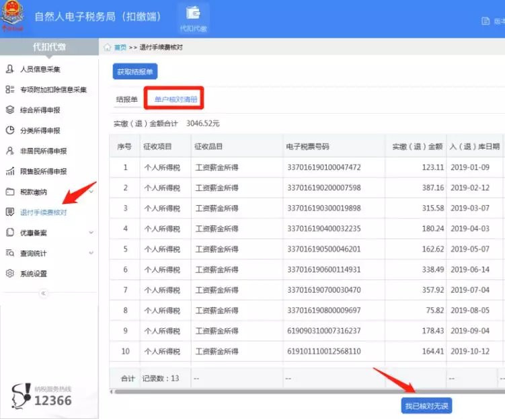Sort by 序号 column header

point(124,147)
